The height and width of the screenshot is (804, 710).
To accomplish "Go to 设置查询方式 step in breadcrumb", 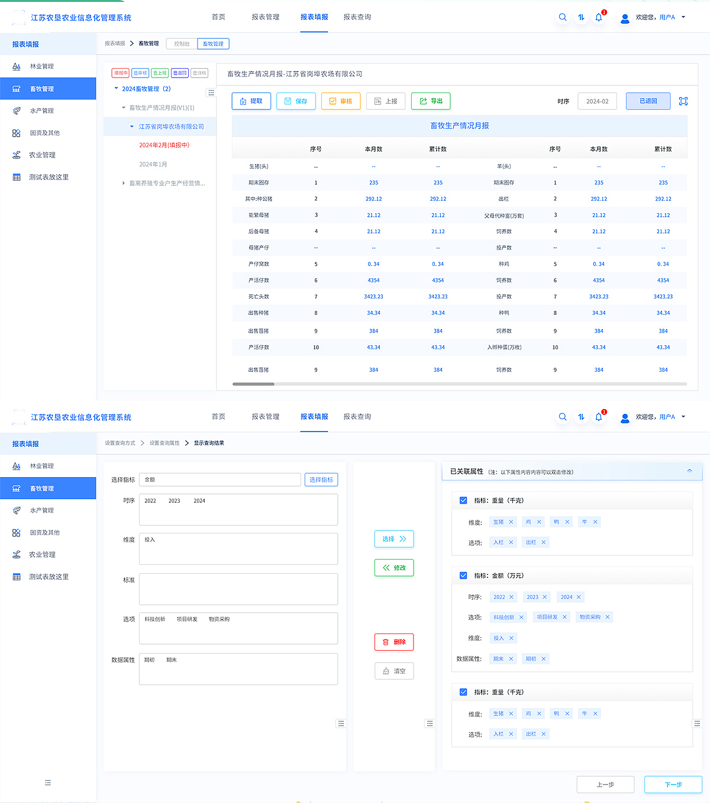I will 120,443.
